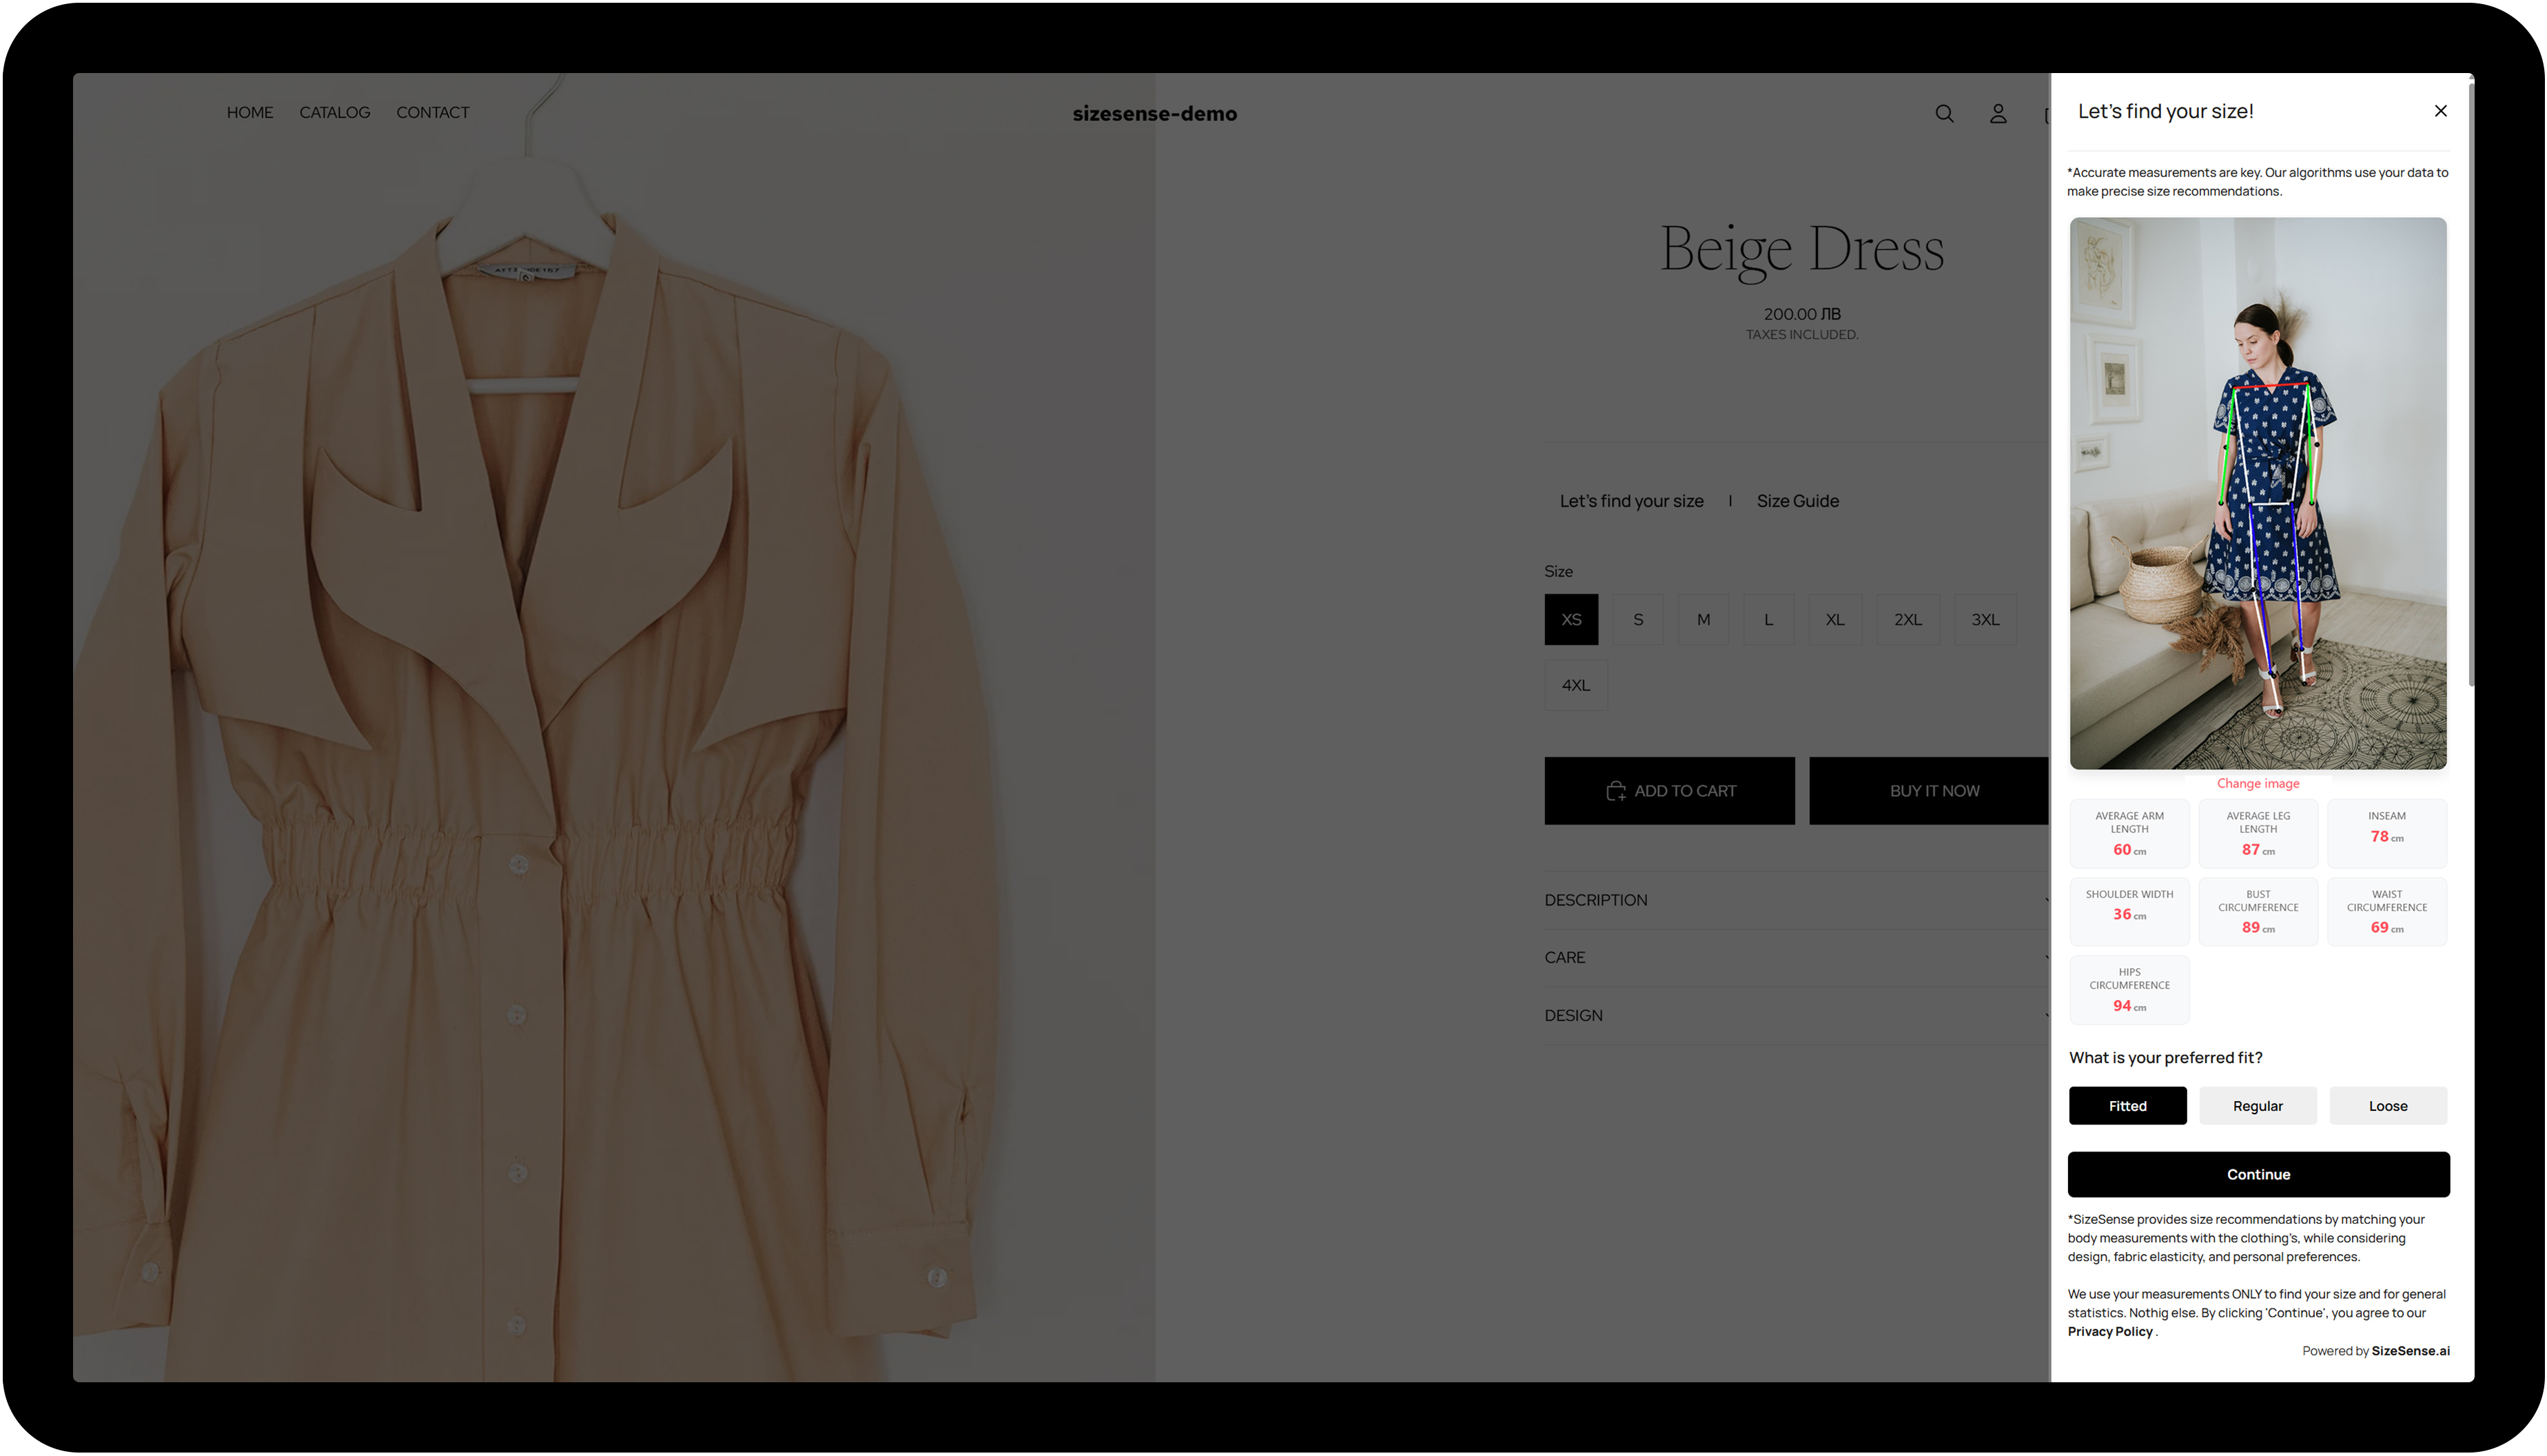
Task: Select size XL
Action: click(1834, 620)
